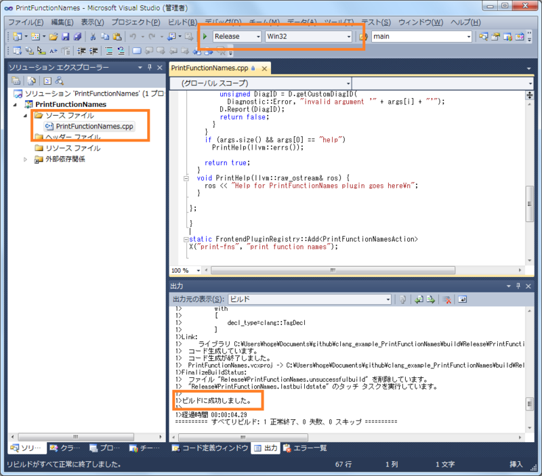The height and width of the screenshot is (476, 542).
Task: Collapse the PrintFunctionNames project node
Action: (x=15, y=104)
